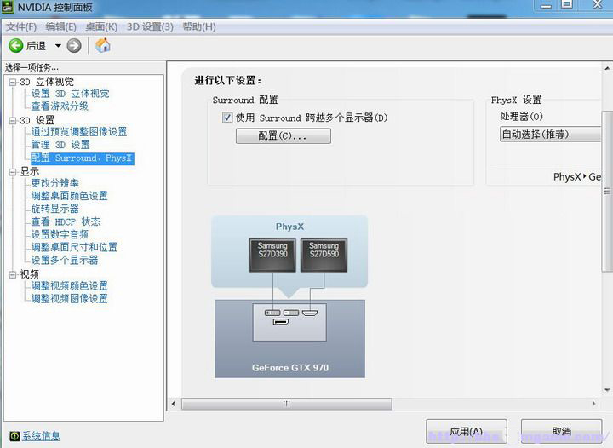Open 更改分辨率 task
The width and height of the screenshot is (613, 448).
tap(55, 183)
